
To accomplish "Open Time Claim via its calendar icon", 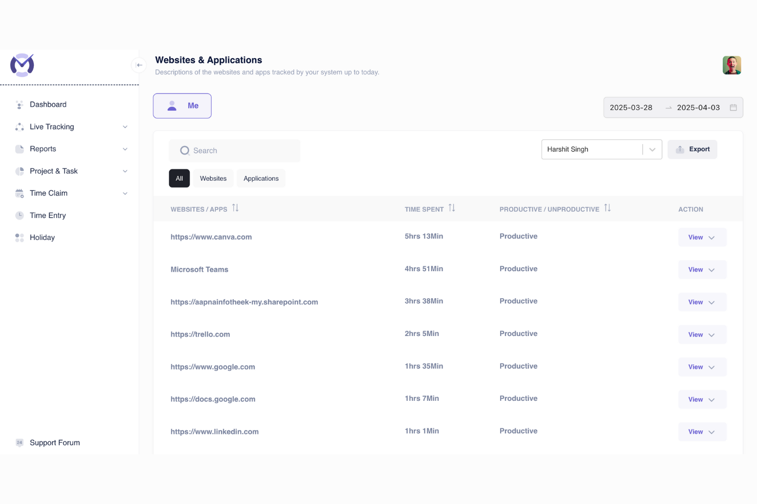I will click(19, 193).
